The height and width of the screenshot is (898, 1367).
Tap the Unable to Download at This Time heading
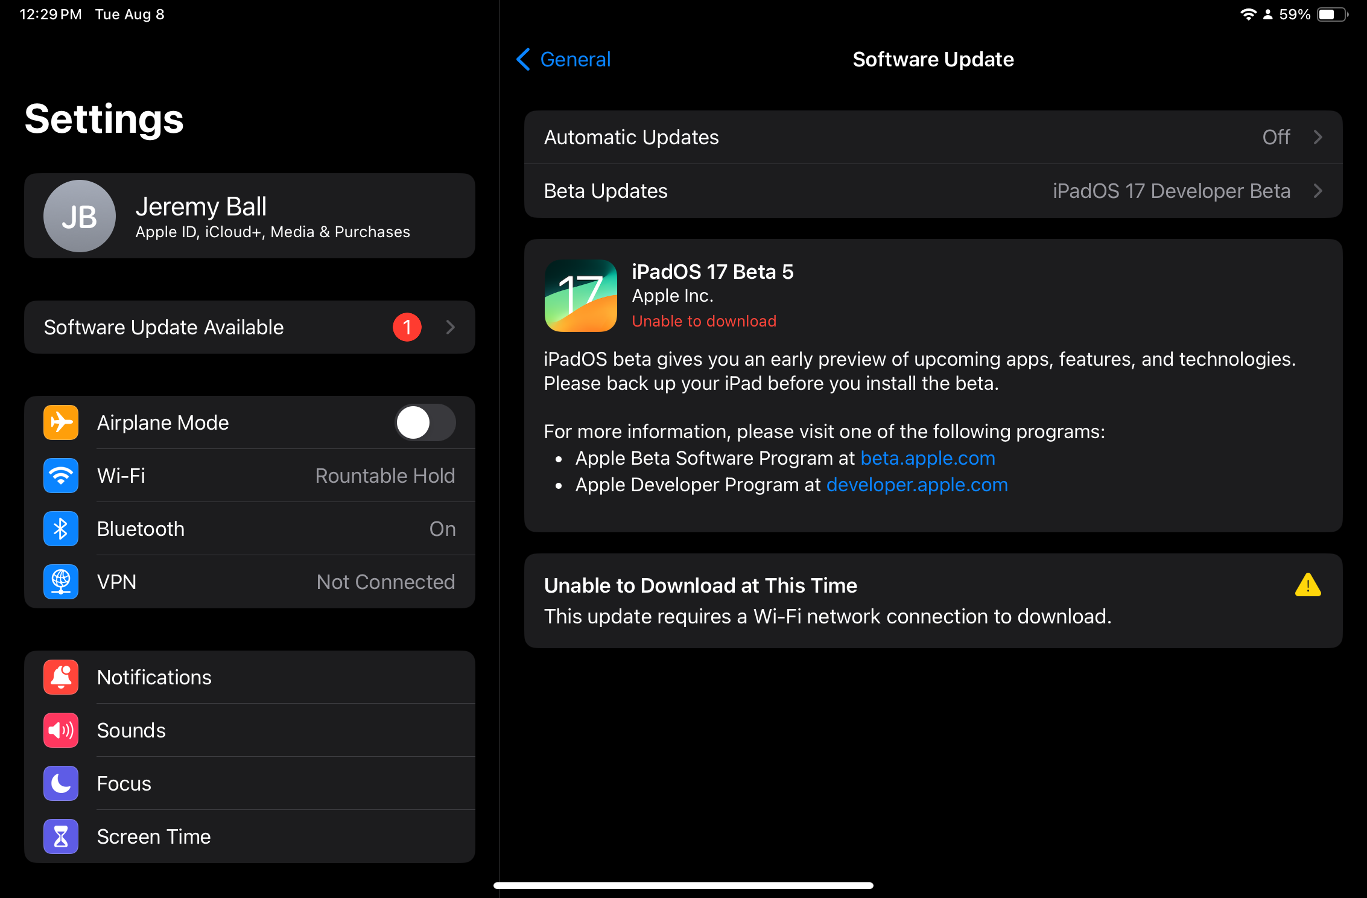700,585
